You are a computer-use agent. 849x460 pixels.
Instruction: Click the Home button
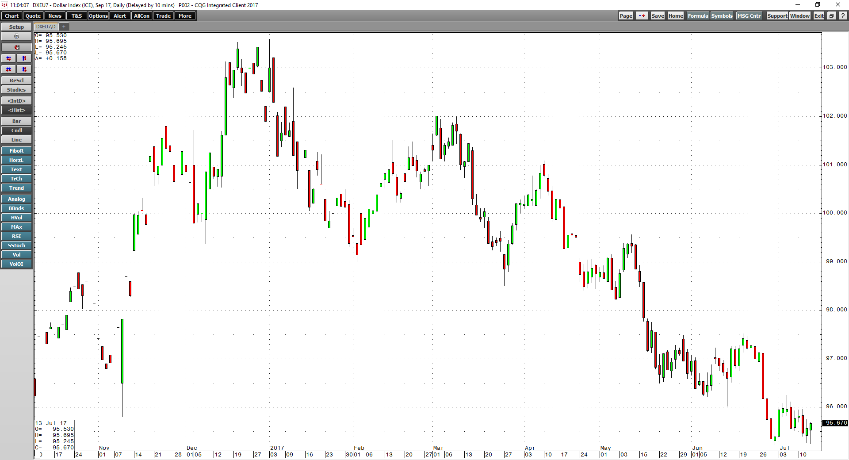pos(676,16)
